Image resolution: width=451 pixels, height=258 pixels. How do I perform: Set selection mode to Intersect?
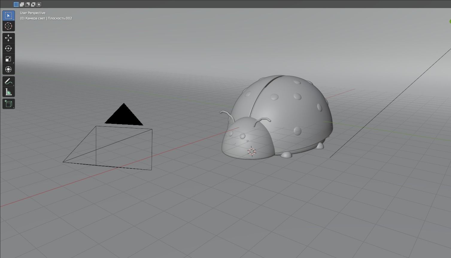[39, 4]
